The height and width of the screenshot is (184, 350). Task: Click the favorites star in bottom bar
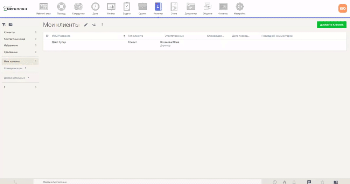(x=322, y=182)
